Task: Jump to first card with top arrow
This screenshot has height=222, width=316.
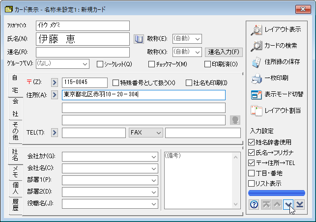Action: (266, 204)
